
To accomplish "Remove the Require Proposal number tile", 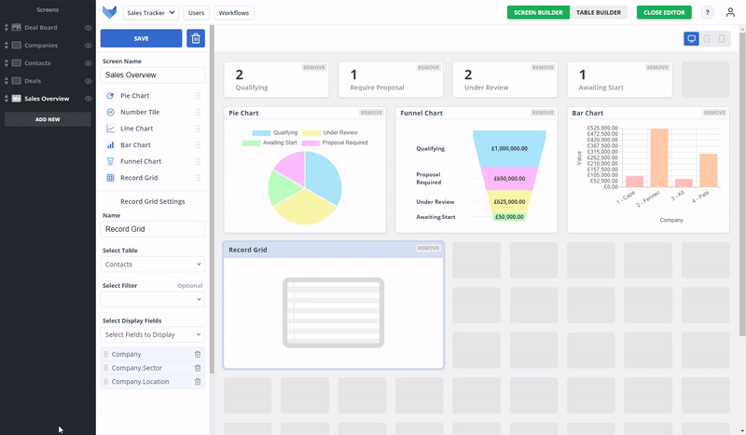I will tap(428, 67).
